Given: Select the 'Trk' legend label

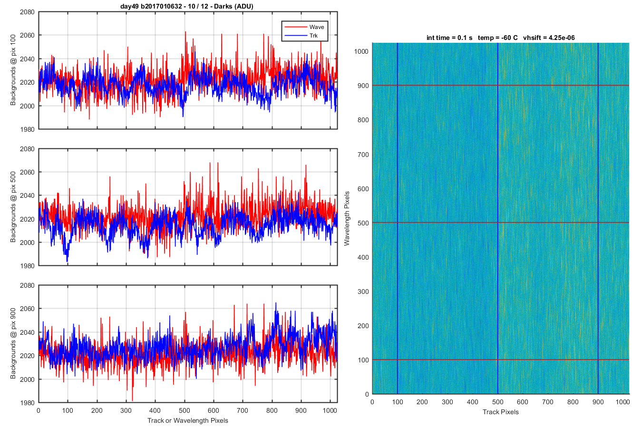Looking at the screenshot, I should tap(314, 36).
